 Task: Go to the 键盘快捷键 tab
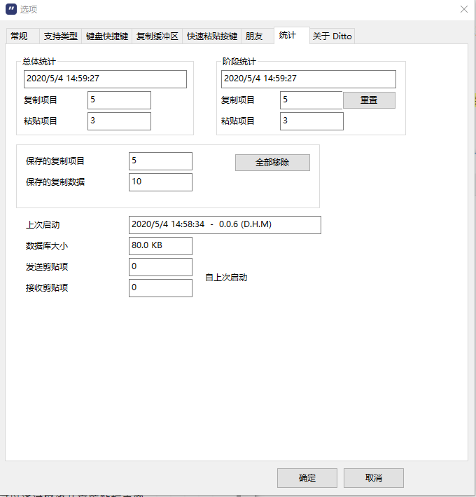tap(107, 36)
